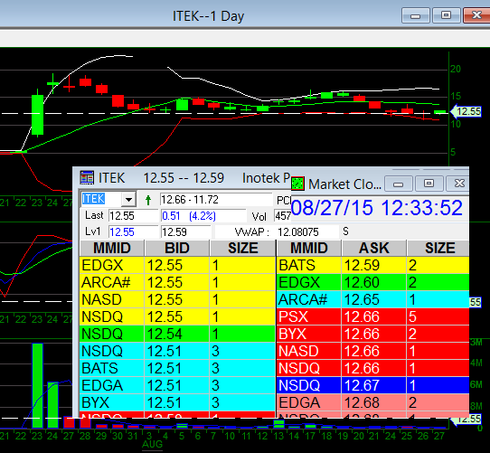Open the ITEK symbol dropdown arrow

click(128, 199)
